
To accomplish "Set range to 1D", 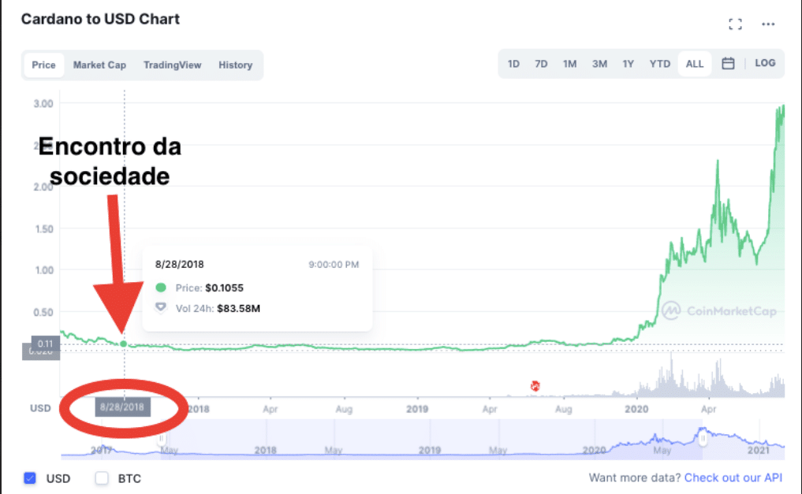I will pos(513,64).
